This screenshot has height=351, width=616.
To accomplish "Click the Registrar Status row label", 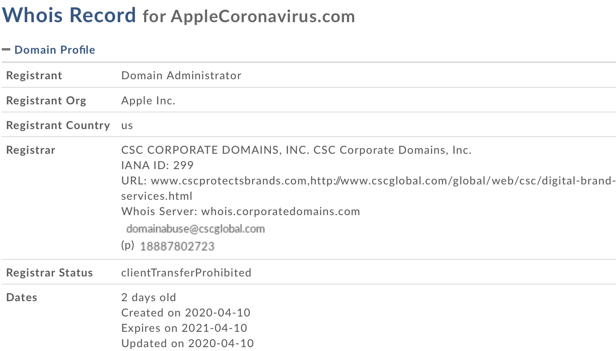I will (49, 273).
